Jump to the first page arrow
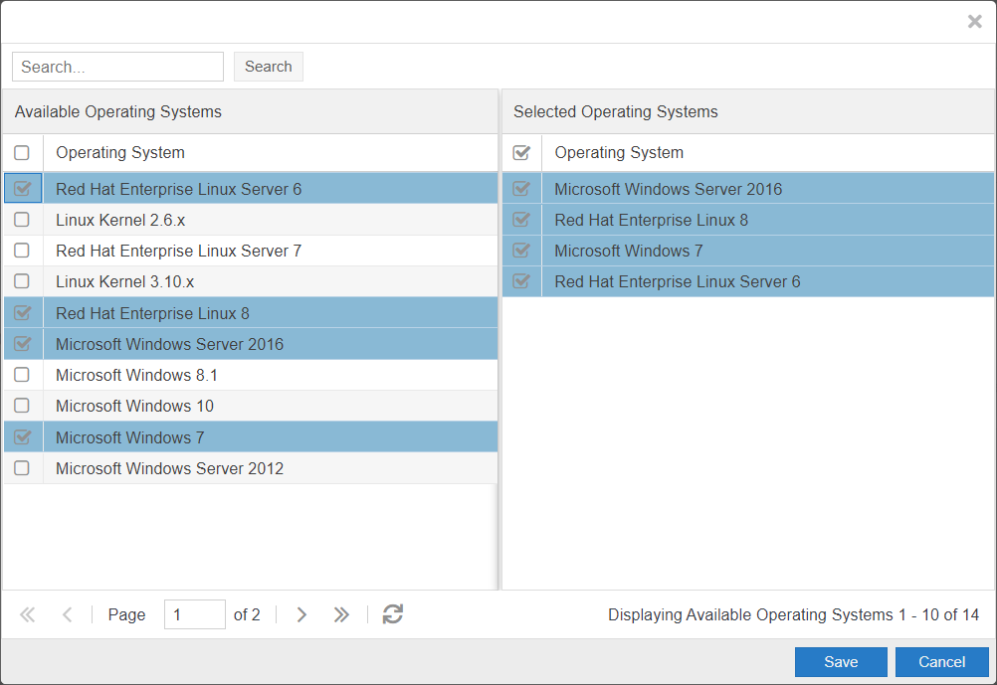 click(x=28, y=614)
